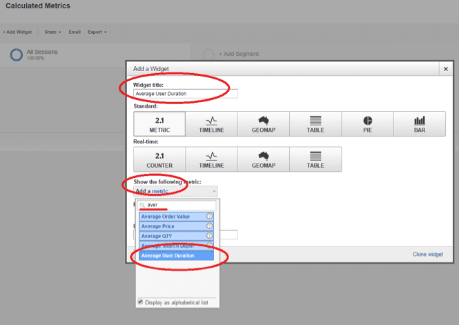This screenshot has width=459, height=325.
Task: Pick the real-time Table widget type
Action: [x=315, y=159]
